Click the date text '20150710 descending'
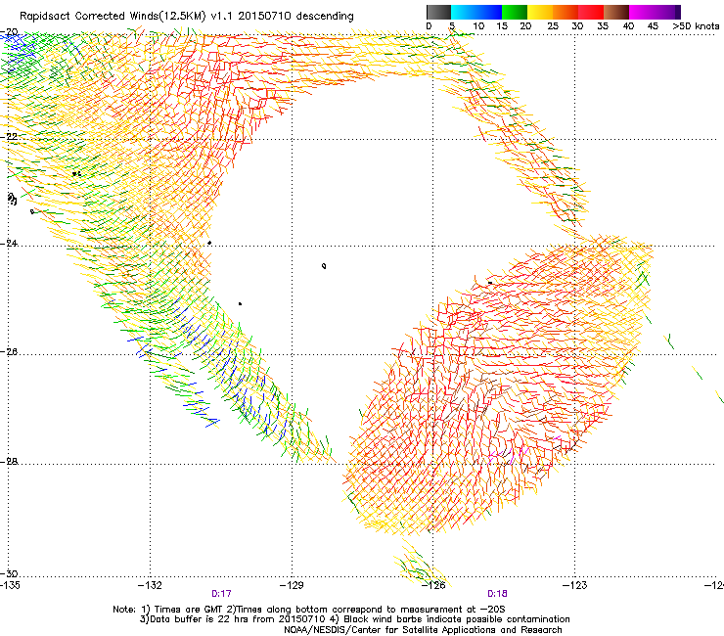This screenshot has width=724, height=636. pos(295,17)
